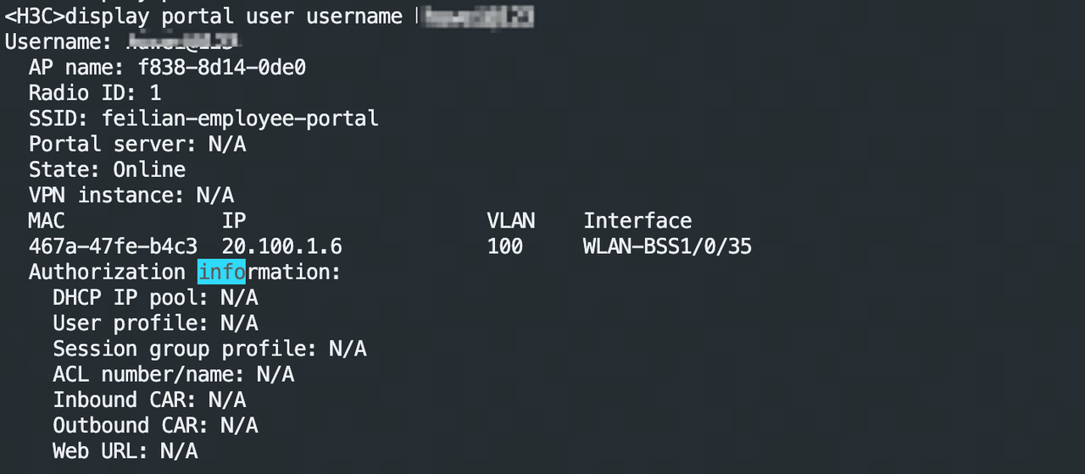Click the SSID feilian-employee-portal text

241,118
